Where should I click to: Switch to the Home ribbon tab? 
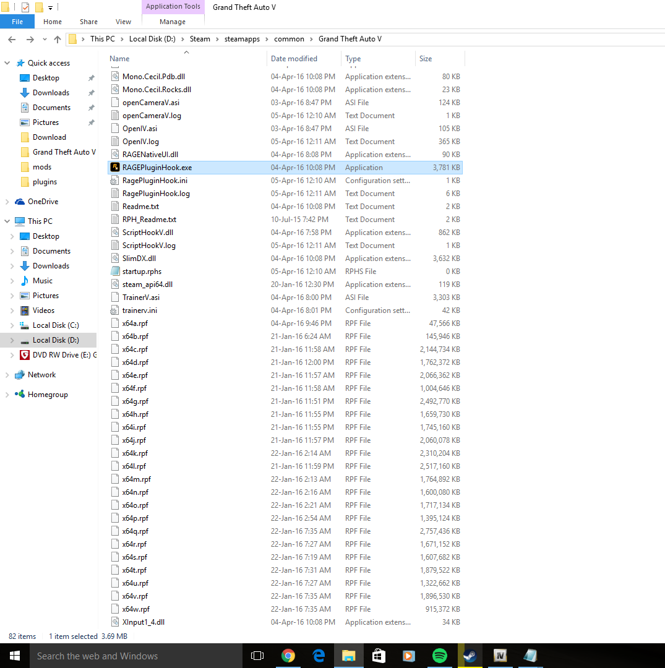[53, 22]
